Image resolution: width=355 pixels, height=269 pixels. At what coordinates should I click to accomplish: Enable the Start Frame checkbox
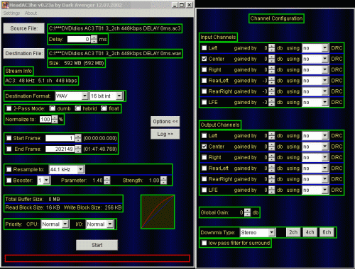point(9,138)
